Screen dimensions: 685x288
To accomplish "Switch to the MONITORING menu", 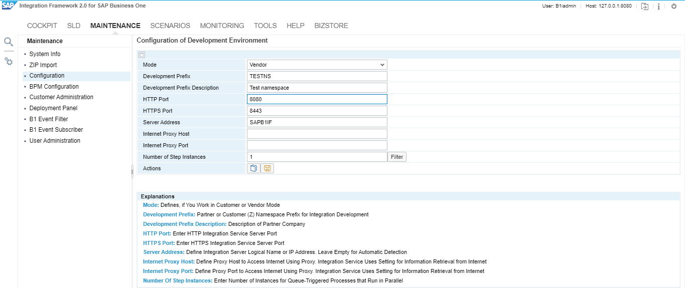I will [x=222, y=26].
